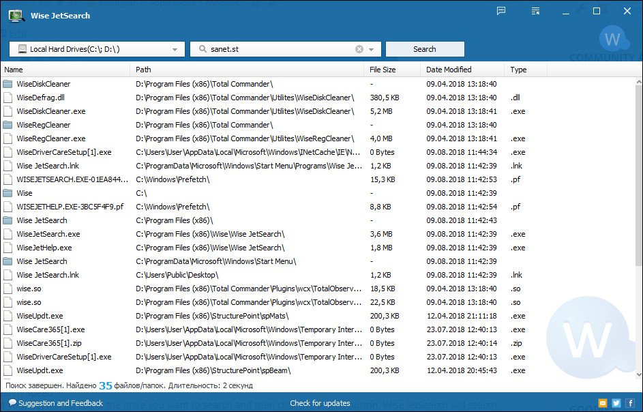Open the email icon in the bottom bar
Viewport: 643px width, 412px height.
(602, 403)
